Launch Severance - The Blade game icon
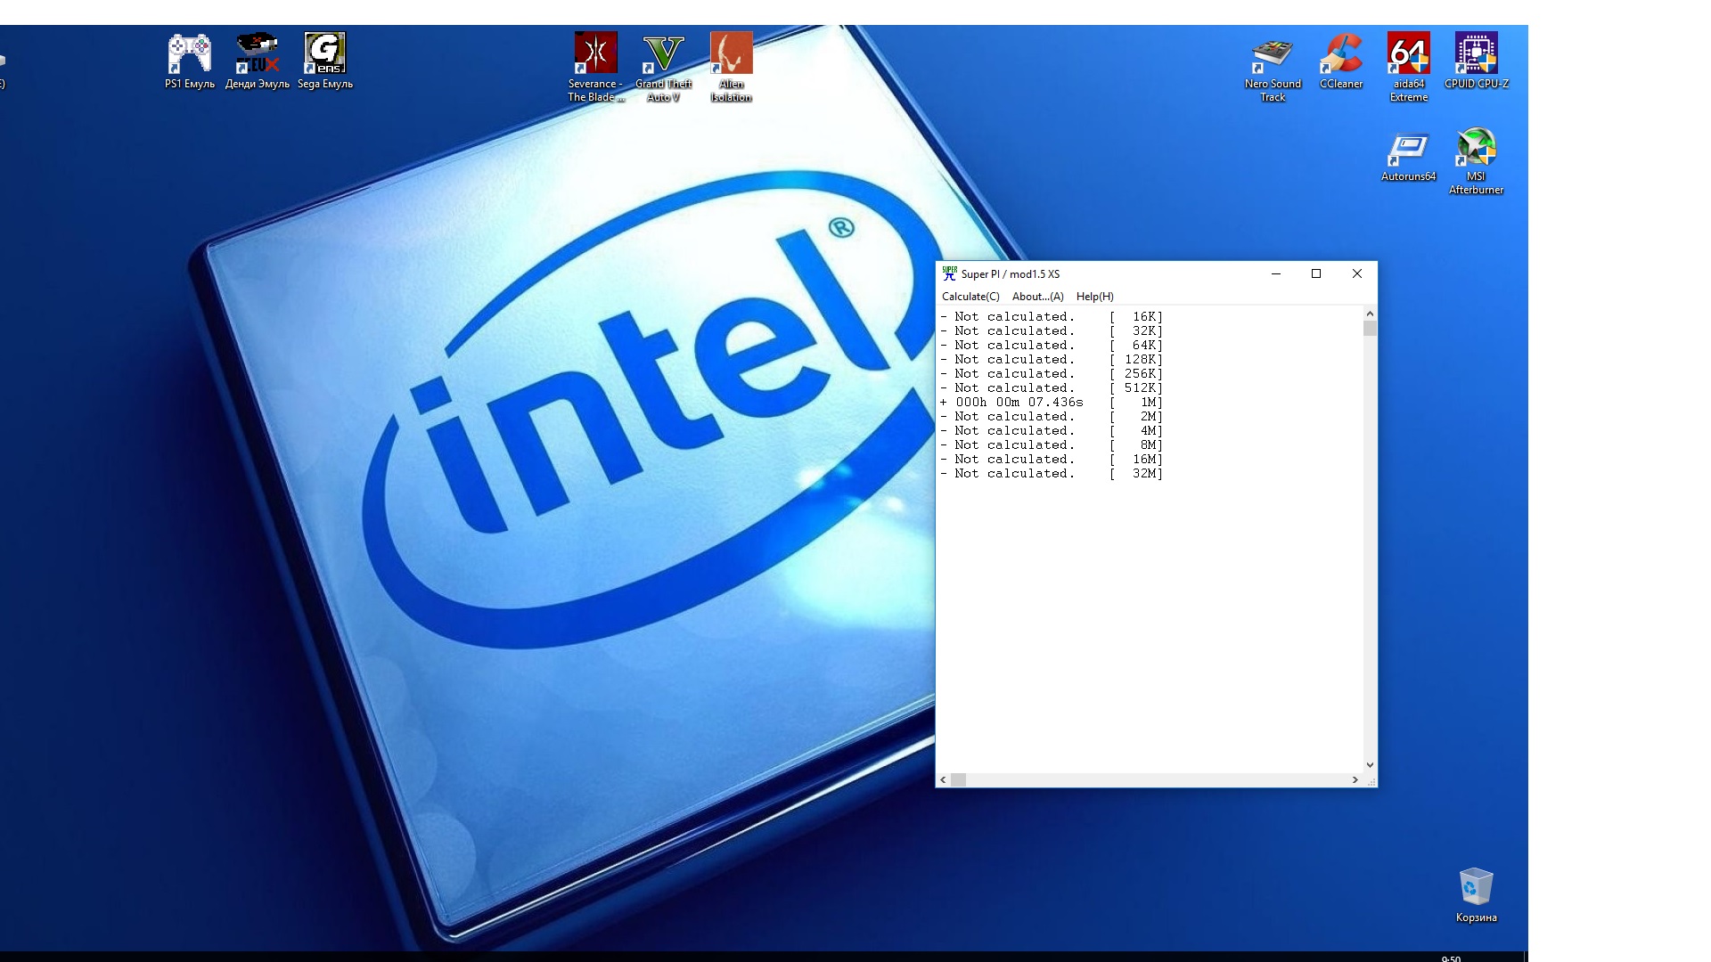 (x=595, y=55)
